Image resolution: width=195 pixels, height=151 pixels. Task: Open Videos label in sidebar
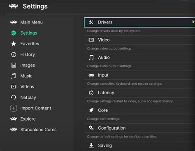[27, 87]
